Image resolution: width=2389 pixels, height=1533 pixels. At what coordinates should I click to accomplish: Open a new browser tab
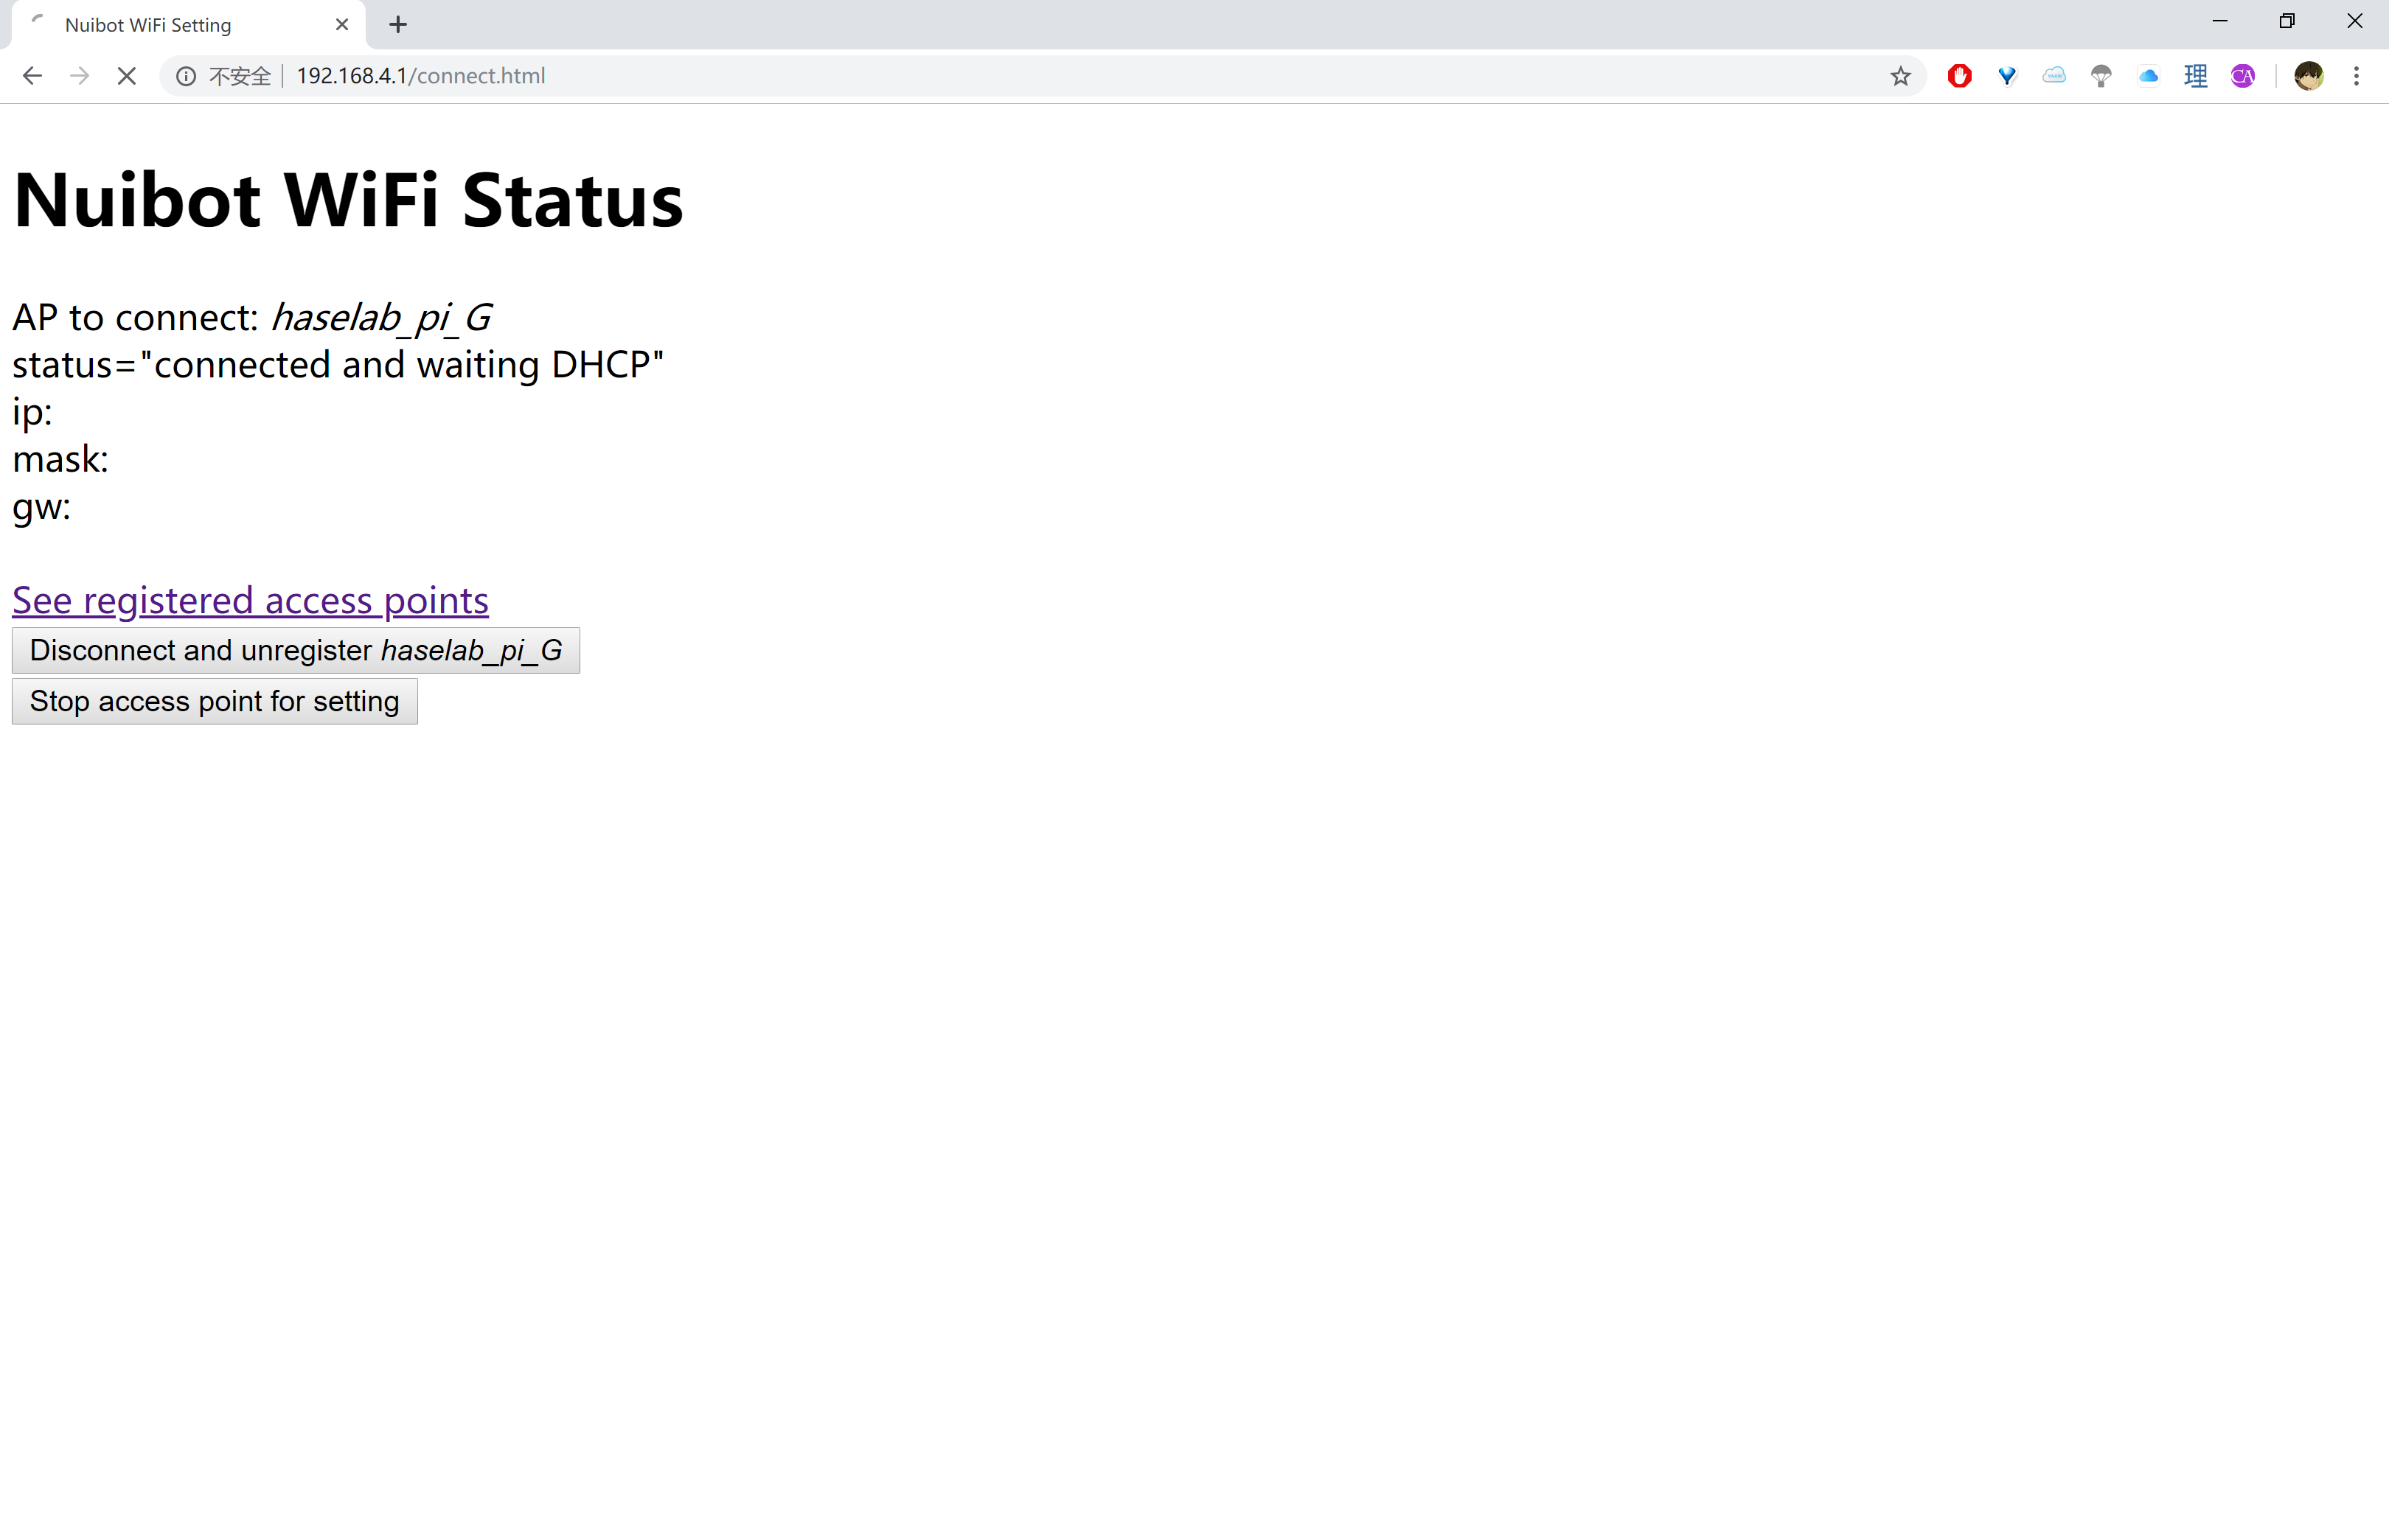point(398,25)
